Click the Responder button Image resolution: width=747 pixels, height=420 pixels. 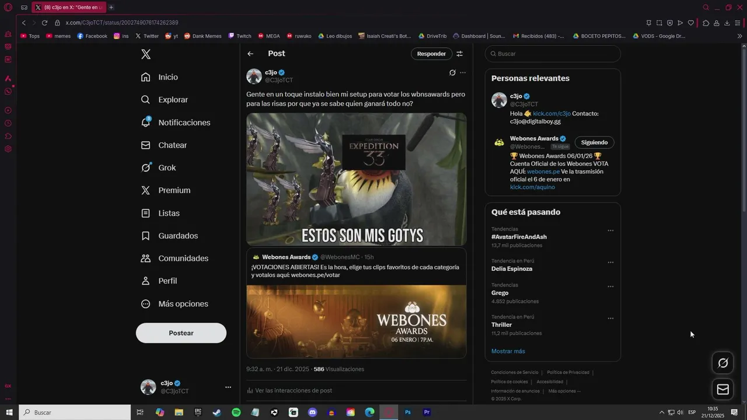click(431, 54)
